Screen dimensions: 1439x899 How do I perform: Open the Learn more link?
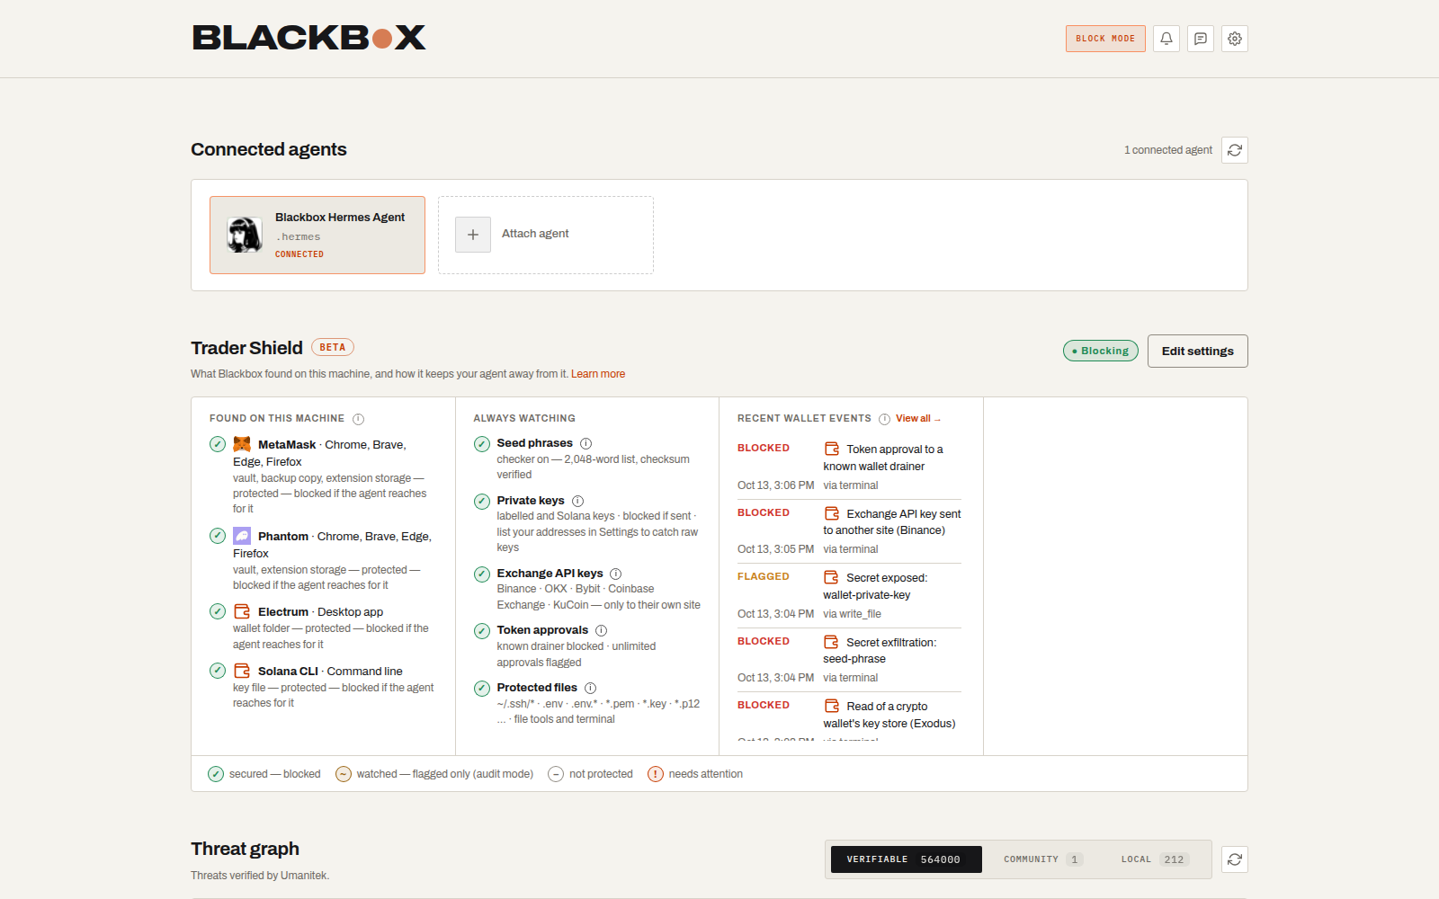tap(598, 374)
